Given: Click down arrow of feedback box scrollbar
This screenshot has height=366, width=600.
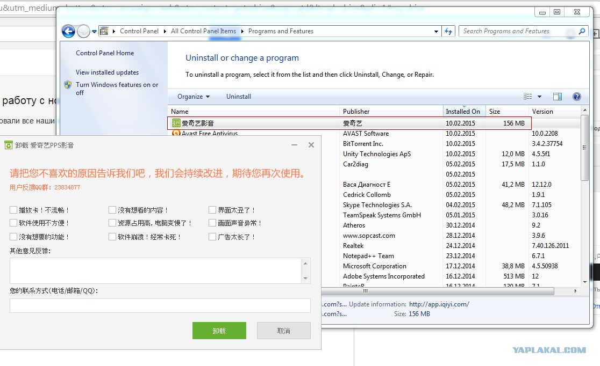Looking at the screenshot, I should click(x=305, y=278).
